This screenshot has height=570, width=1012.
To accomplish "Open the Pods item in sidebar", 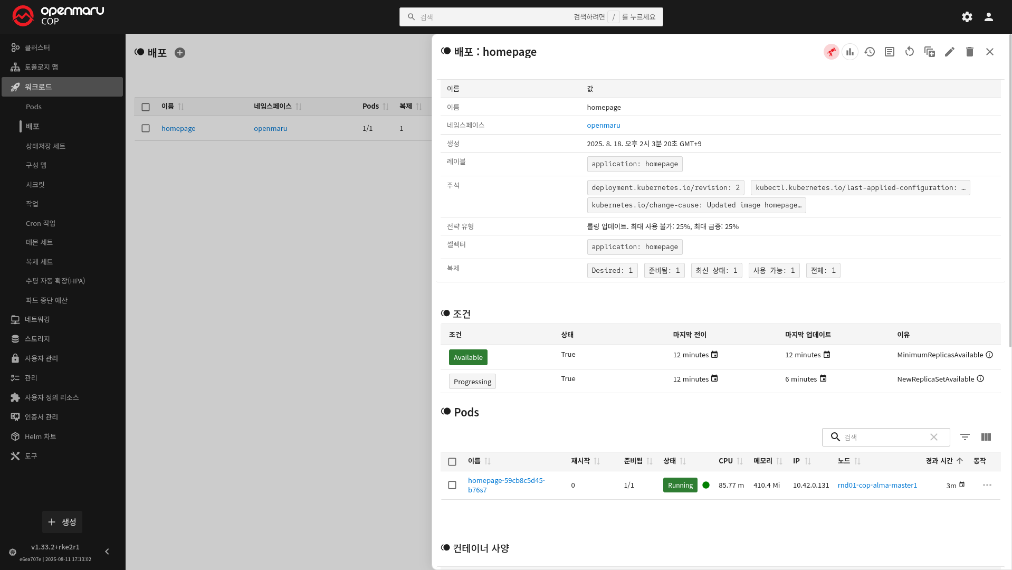I will pyautogui.click(x=34, y=107).
